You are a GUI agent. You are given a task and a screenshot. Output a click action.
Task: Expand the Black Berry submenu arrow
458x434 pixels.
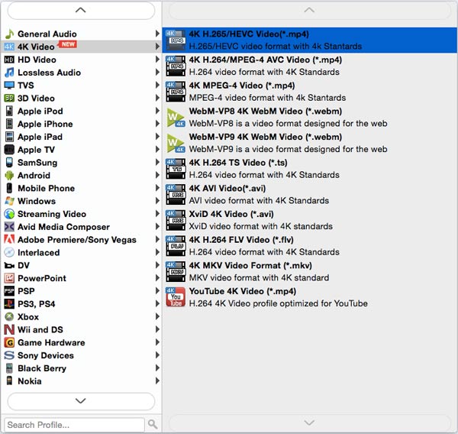[157, 368]
